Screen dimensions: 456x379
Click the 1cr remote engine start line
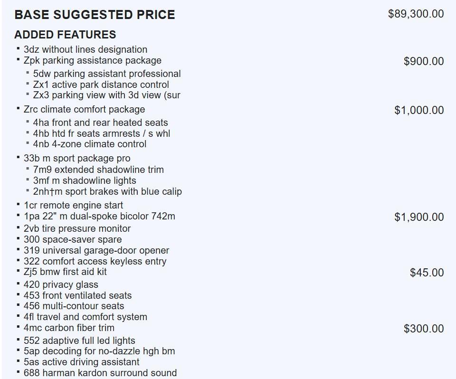tap(74, 205)
